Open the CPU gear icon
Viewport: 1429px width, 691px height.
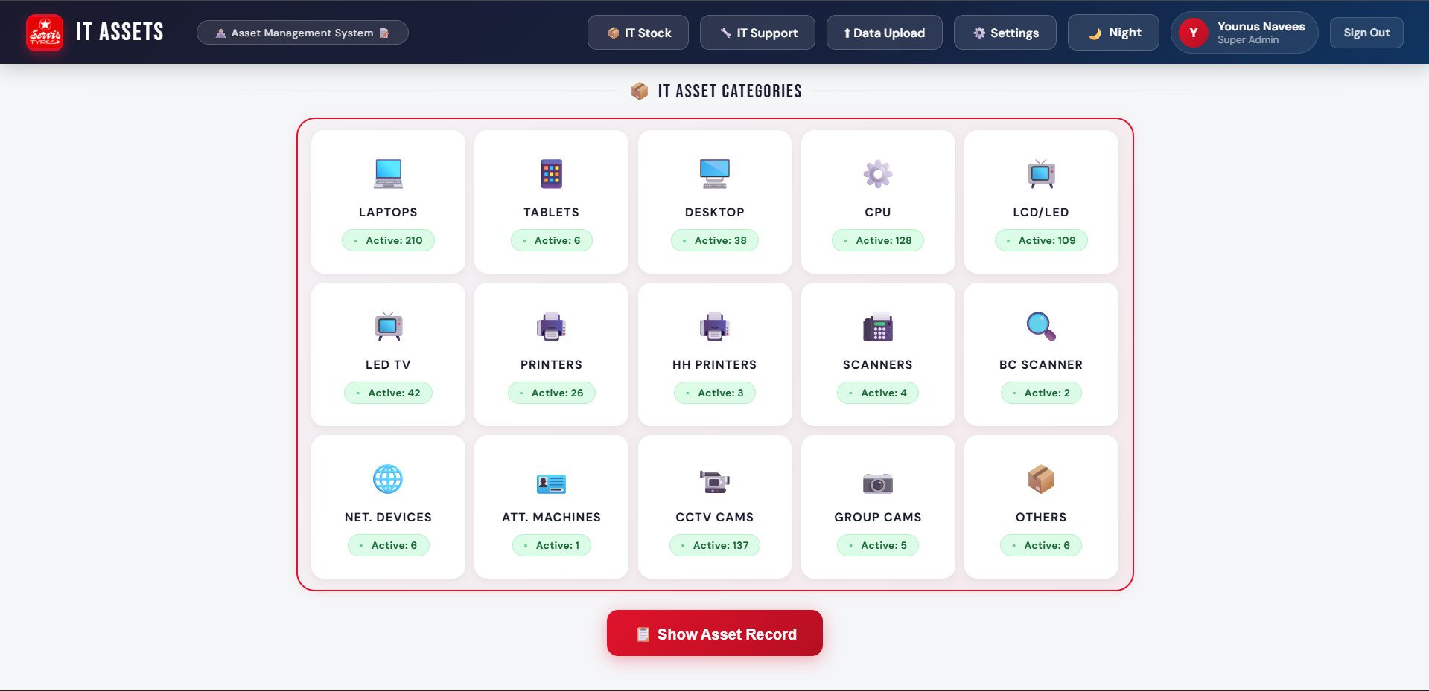pos(878,174)
